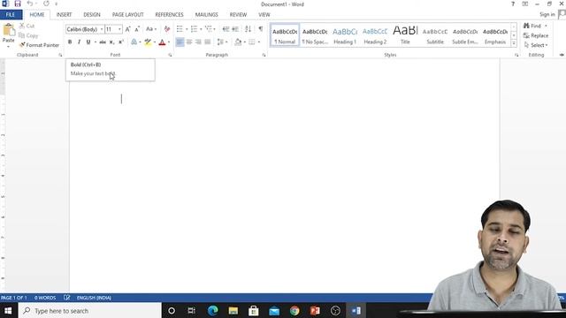The height and width of the screenshot is (318, 566).
Task: Open line spacing options dropdown
Action: click(x=222, y=42)
